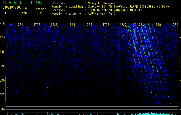Click the yellow intensity spike in the bottom graph
The height and width of the screenshot is (115, 181).
[47, 113]
